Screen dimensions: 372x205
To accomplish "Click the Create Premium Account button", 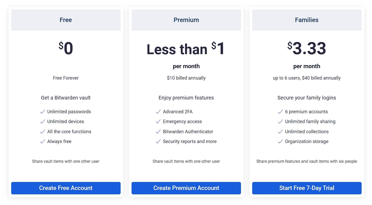I will click(186, 188).
